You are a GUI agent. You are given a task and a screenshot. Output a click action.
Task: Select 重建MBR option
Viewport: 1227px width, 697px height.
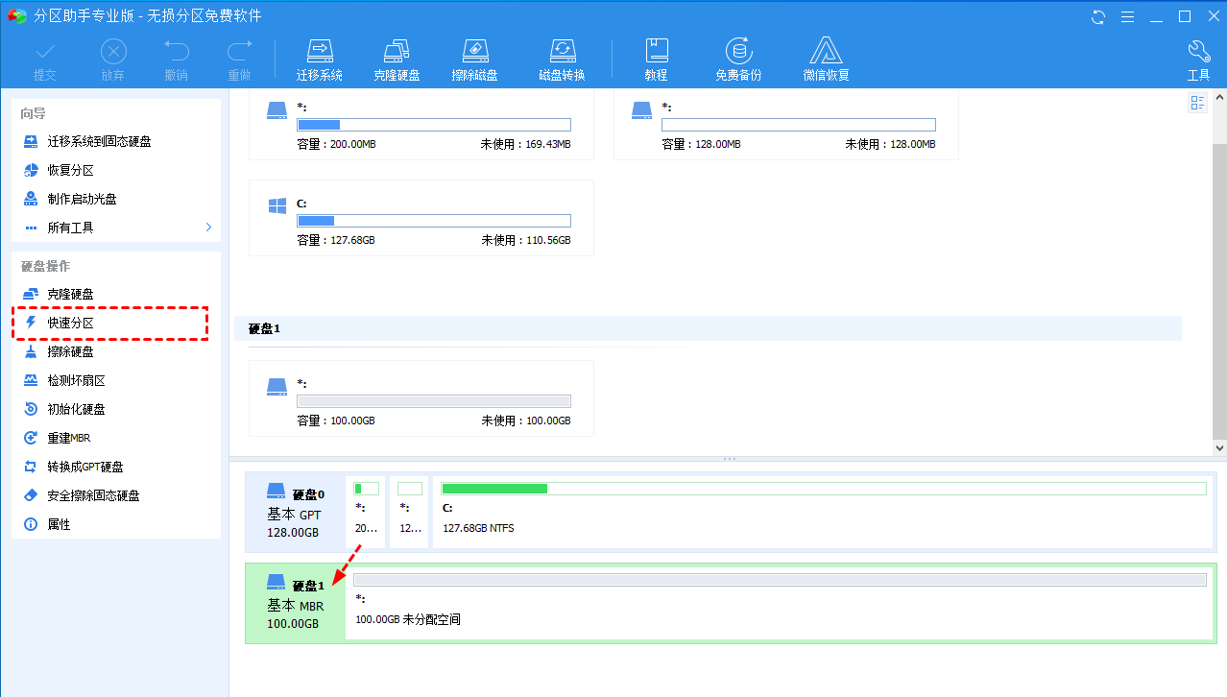coord(67,438)
